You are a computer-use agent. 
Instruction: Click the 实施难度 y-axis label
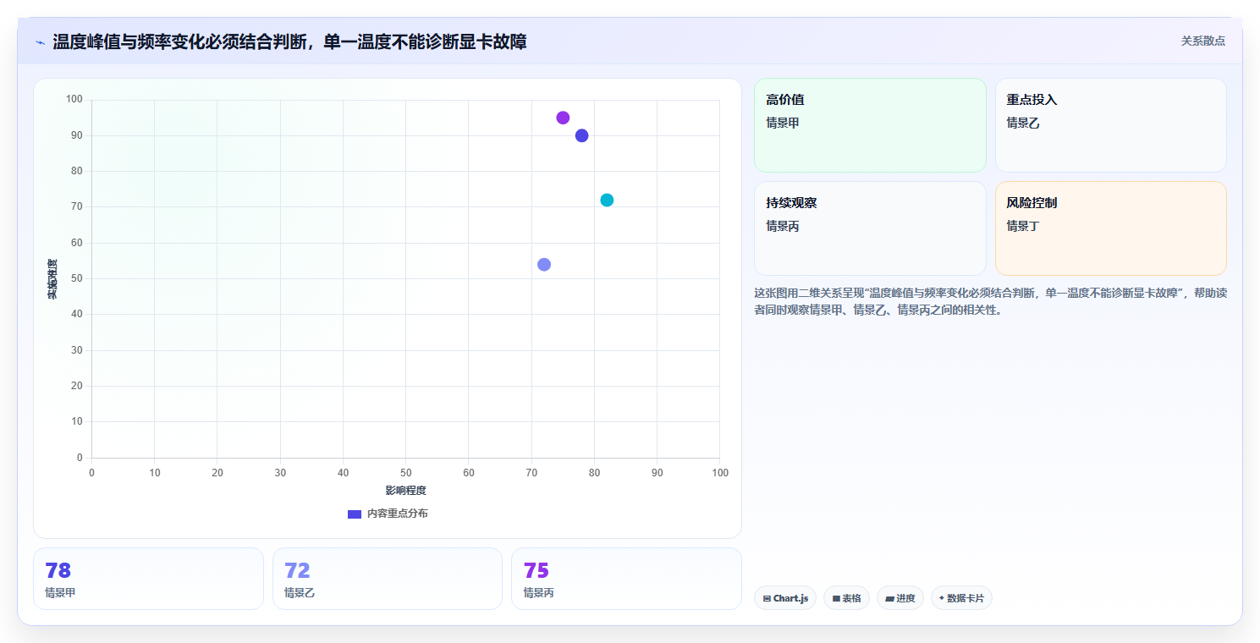52,279
